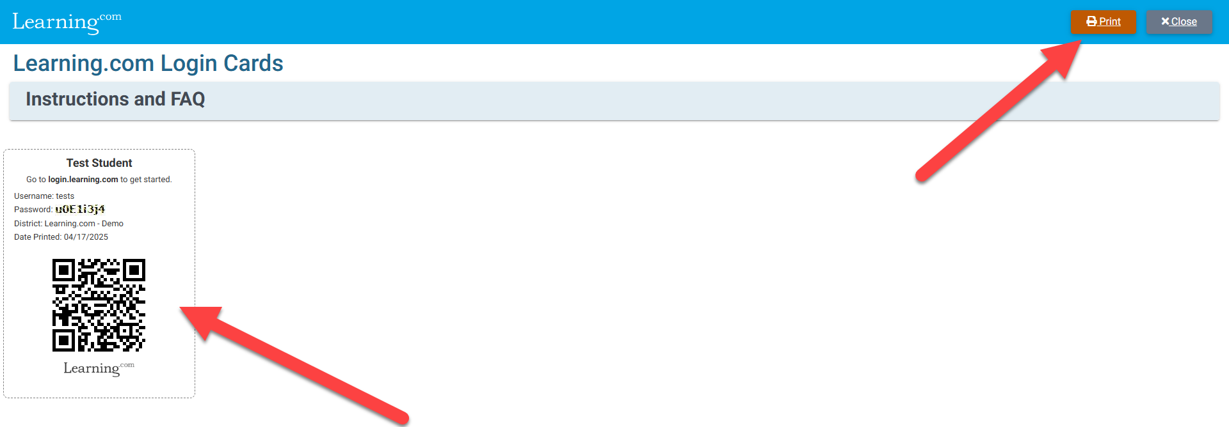
Task: Click the Learning.com Login Cards heading
Action: tap(148, 63)
